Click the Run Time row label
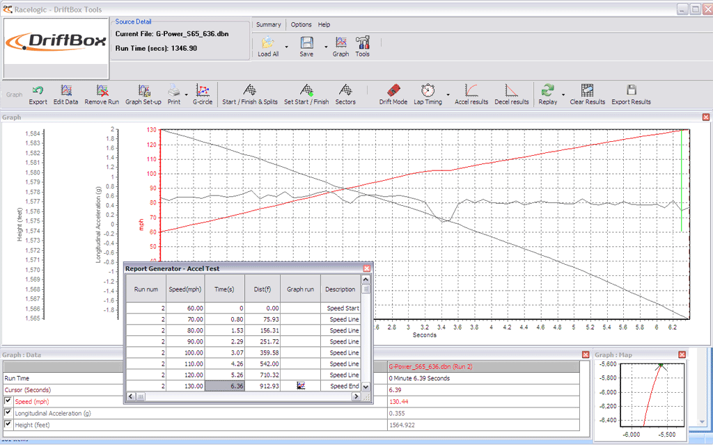The width and height of the screenshot is (713, 445). [x=17, y=378]
